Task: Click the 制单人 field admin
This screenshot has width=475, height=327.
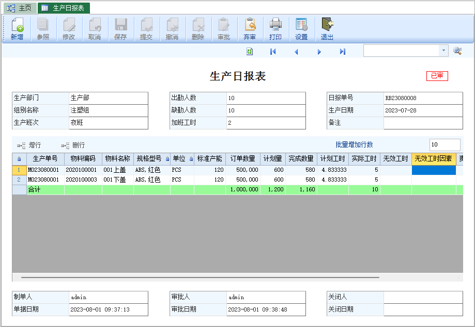Action: click(109, 298)
